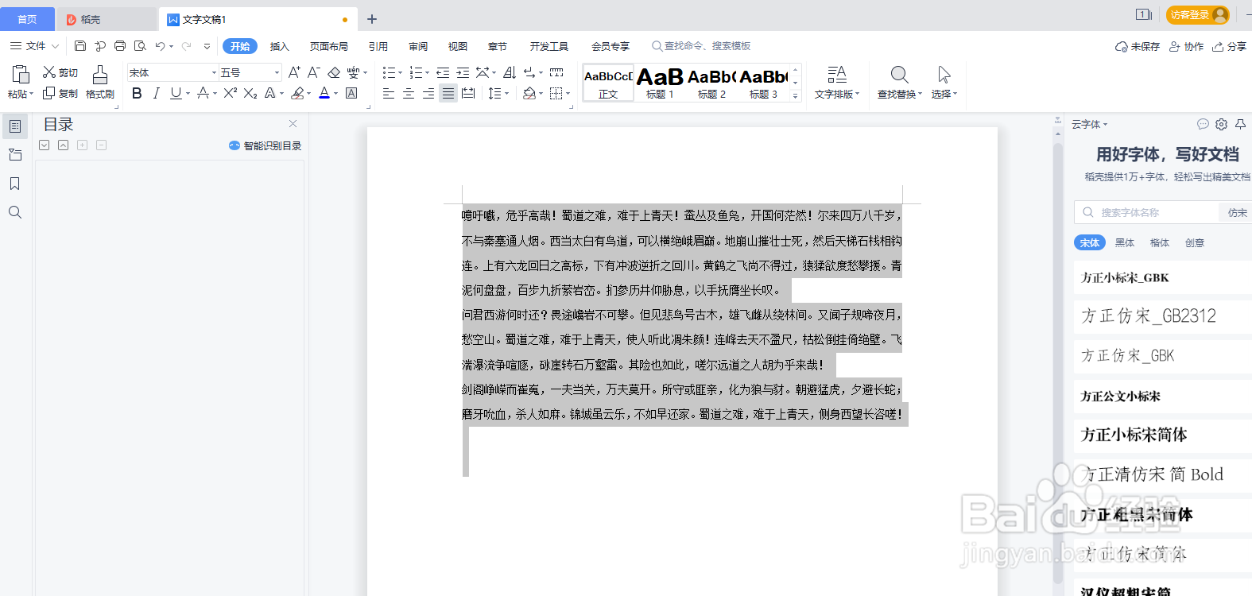Open the References (引用) tab
Image resolution: width=1252 pixels, height=596 pixels.
(x=378, y=46)
